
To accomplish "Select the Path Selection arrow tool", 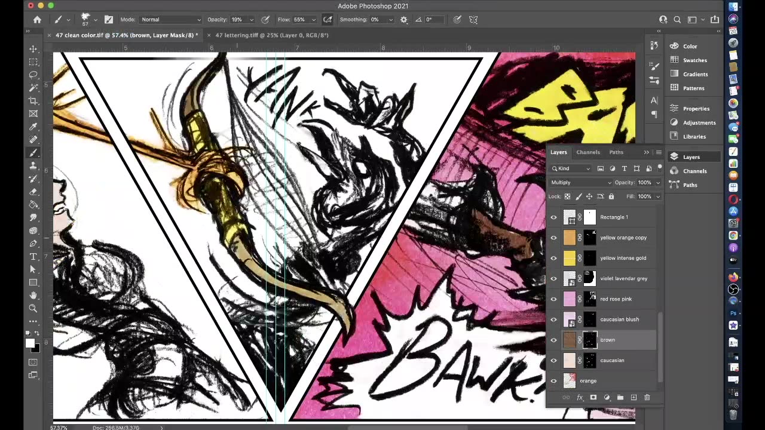I will [x=33, y=269].
